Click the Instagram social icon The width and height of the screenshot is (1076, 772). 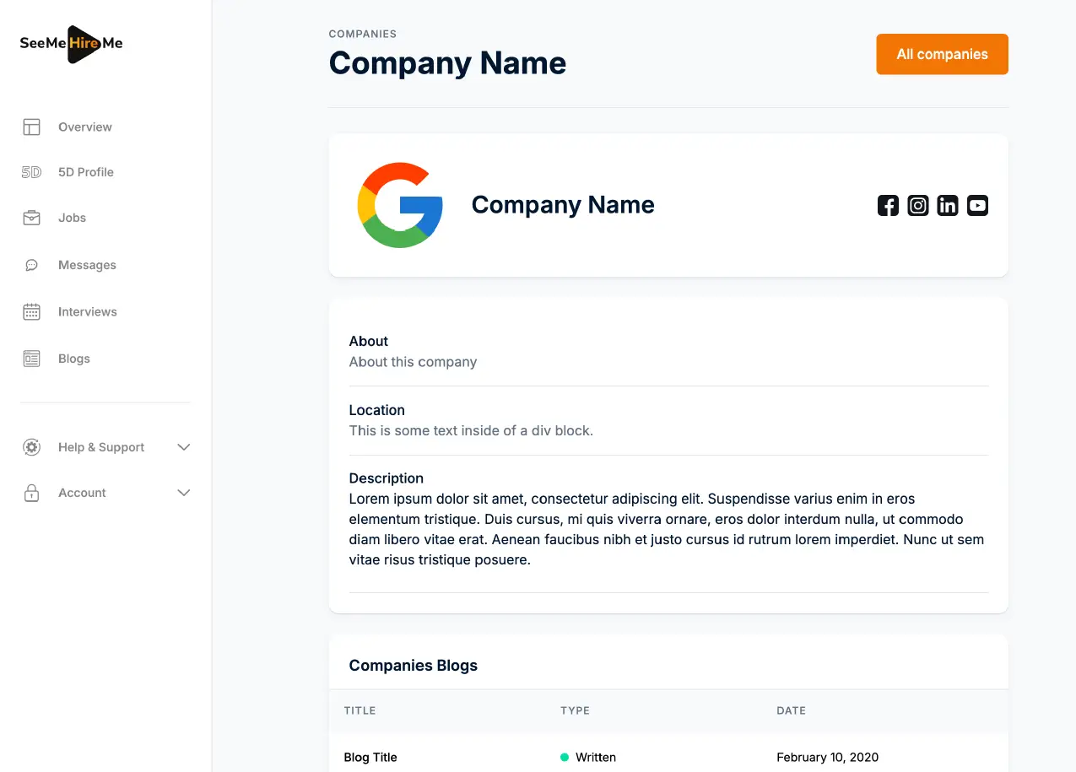917,205
